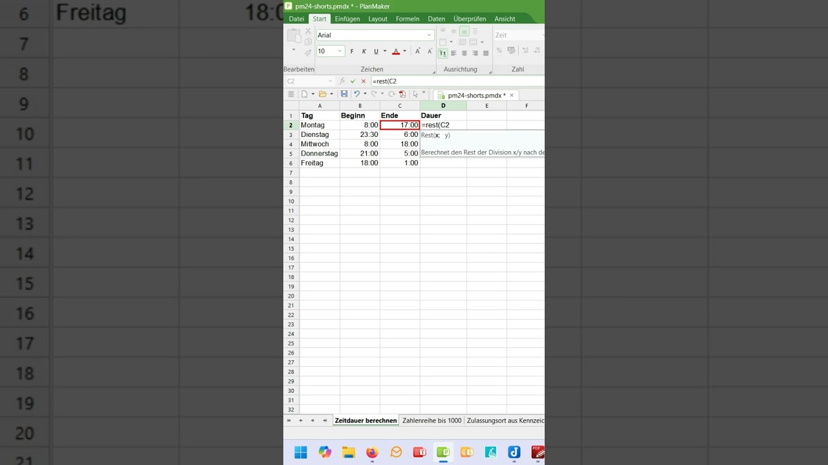828x465 pixels.
Task: Switch to the Daten ribbon tab
Action: [437, 19]
